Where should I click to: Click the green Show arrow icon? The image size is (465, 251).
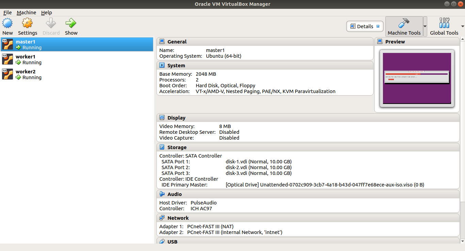point(71,23)
